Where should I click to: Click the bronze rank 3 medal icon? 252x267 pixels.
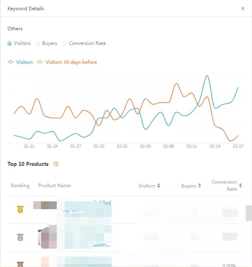click(20, 264)
